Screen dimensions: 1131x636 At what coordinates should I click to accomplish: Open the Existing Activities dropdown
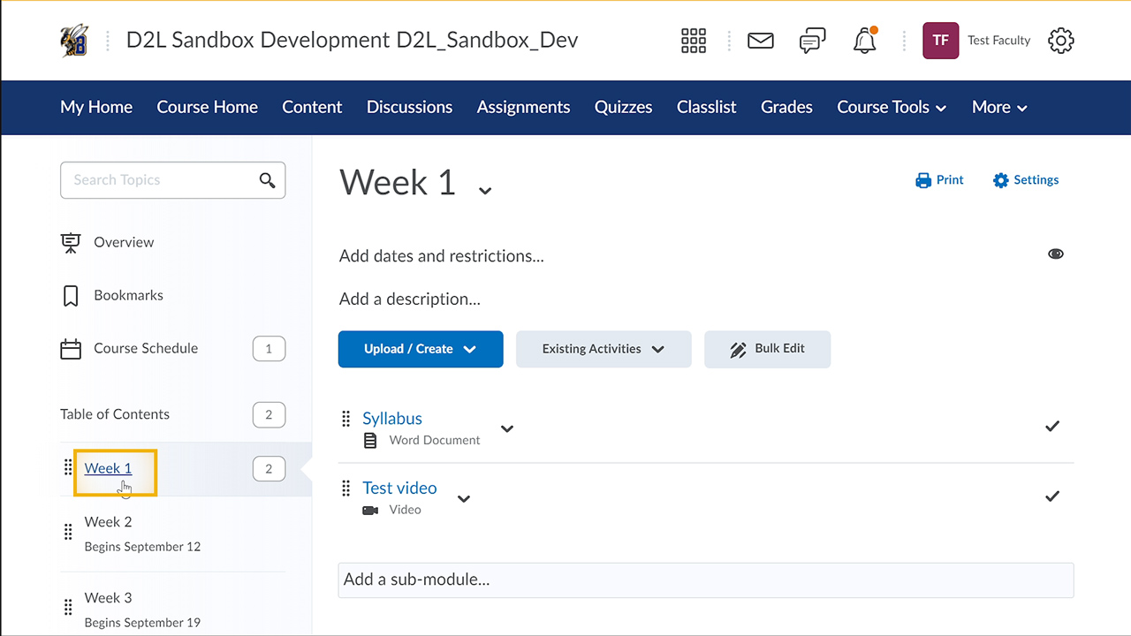coord(603,349)
